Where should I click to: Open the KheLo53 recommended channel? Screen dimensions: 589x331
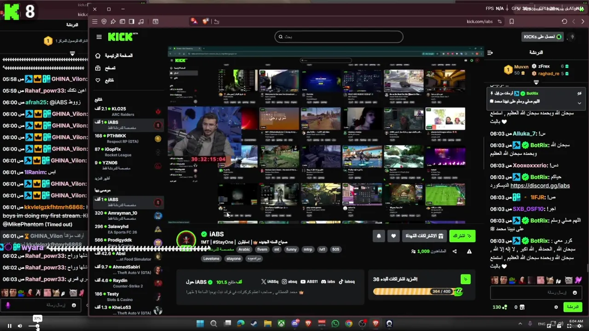(x=128, y=310)
